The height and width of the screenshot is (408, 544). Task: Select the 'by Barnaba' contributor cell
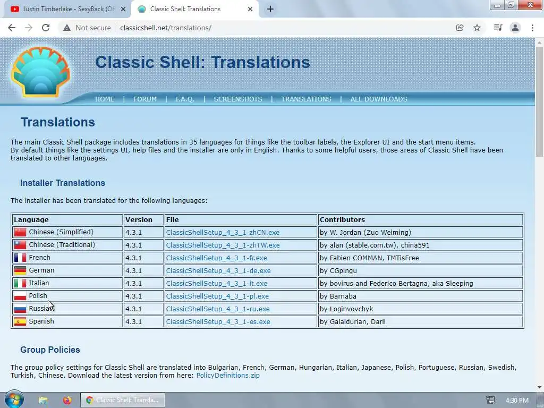pyautogui.click(x=421, y=296)
